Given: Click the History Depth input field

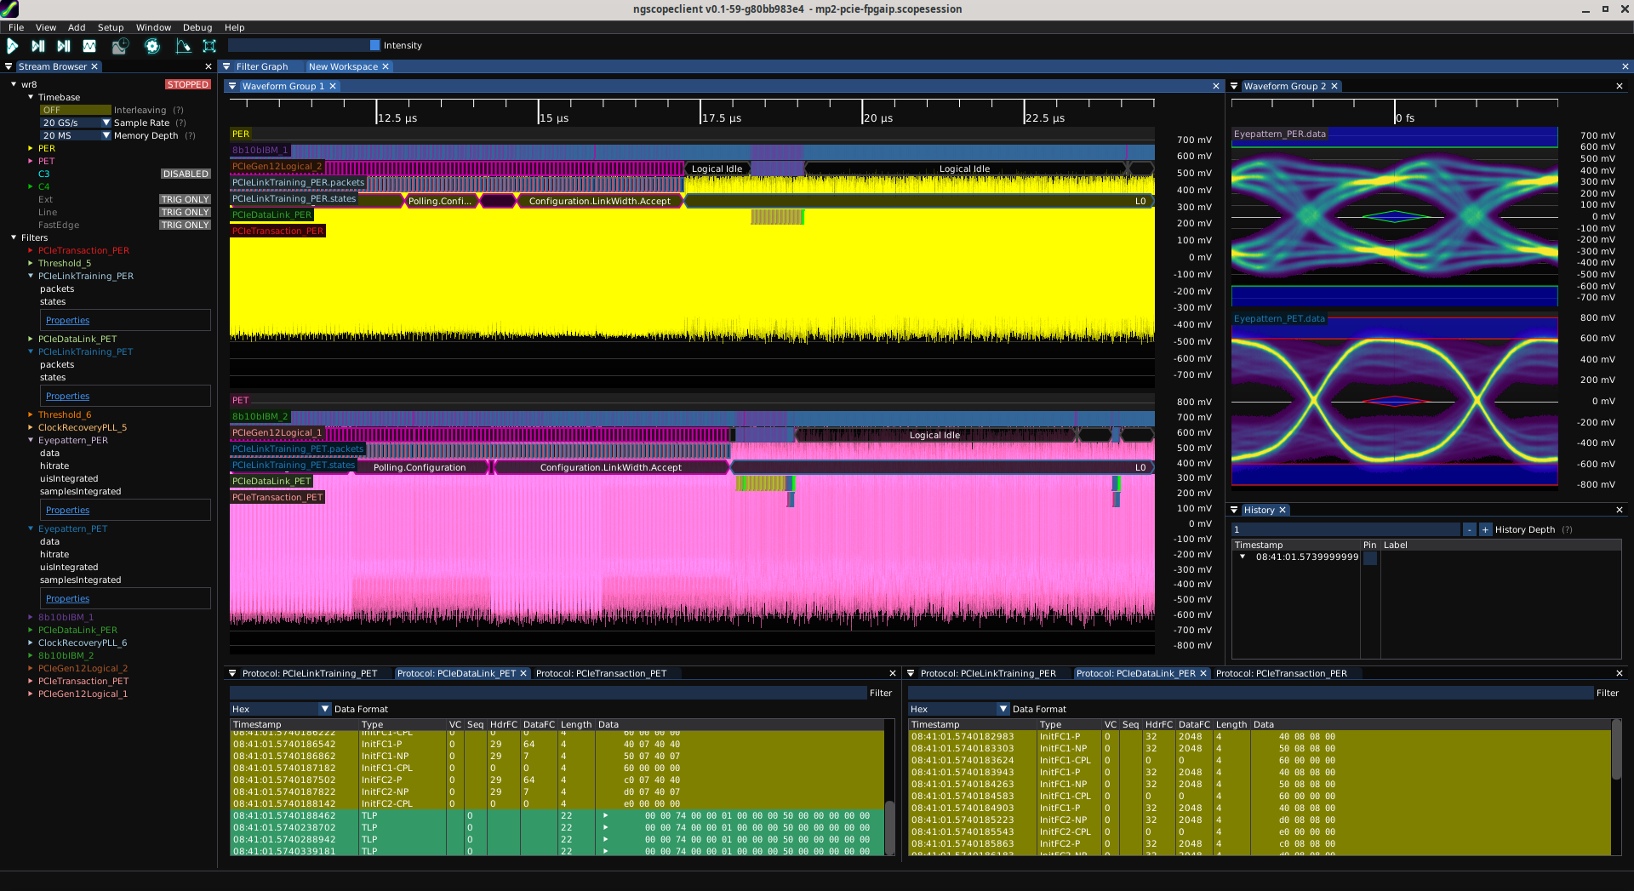Looking at the screenshot, I should 1345,530.
